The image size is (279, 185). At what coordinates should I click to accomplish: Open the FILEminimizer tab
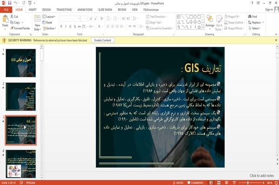[151, 10]
